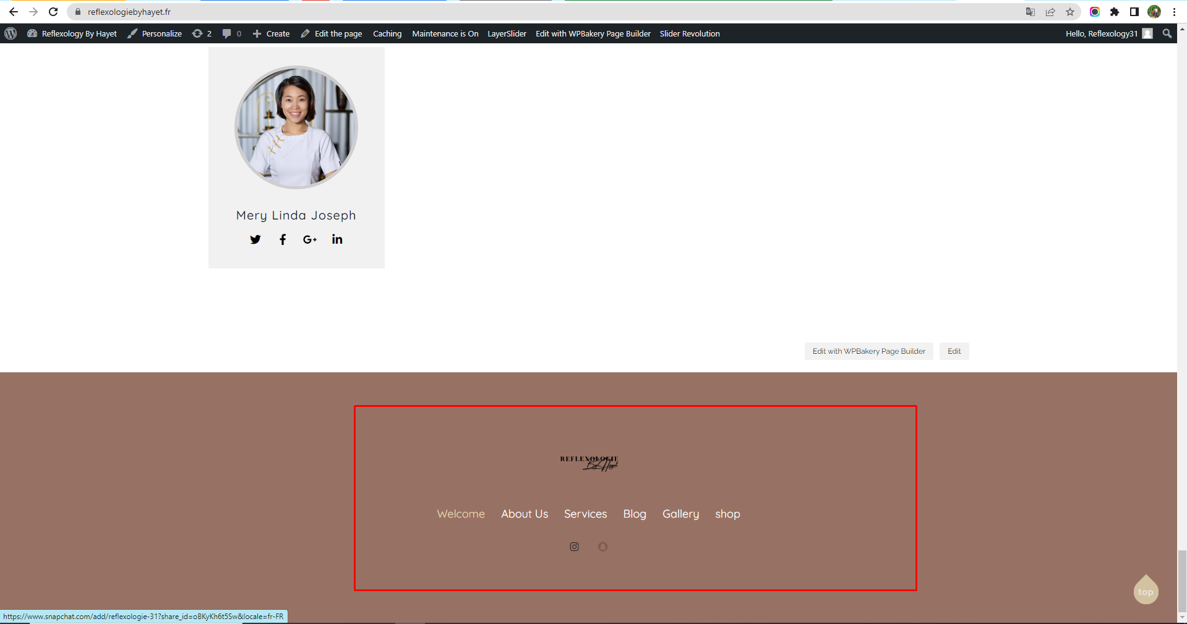Click Edit the page
The height and width of the screenshot is (624, 1187).
(332, 33)
